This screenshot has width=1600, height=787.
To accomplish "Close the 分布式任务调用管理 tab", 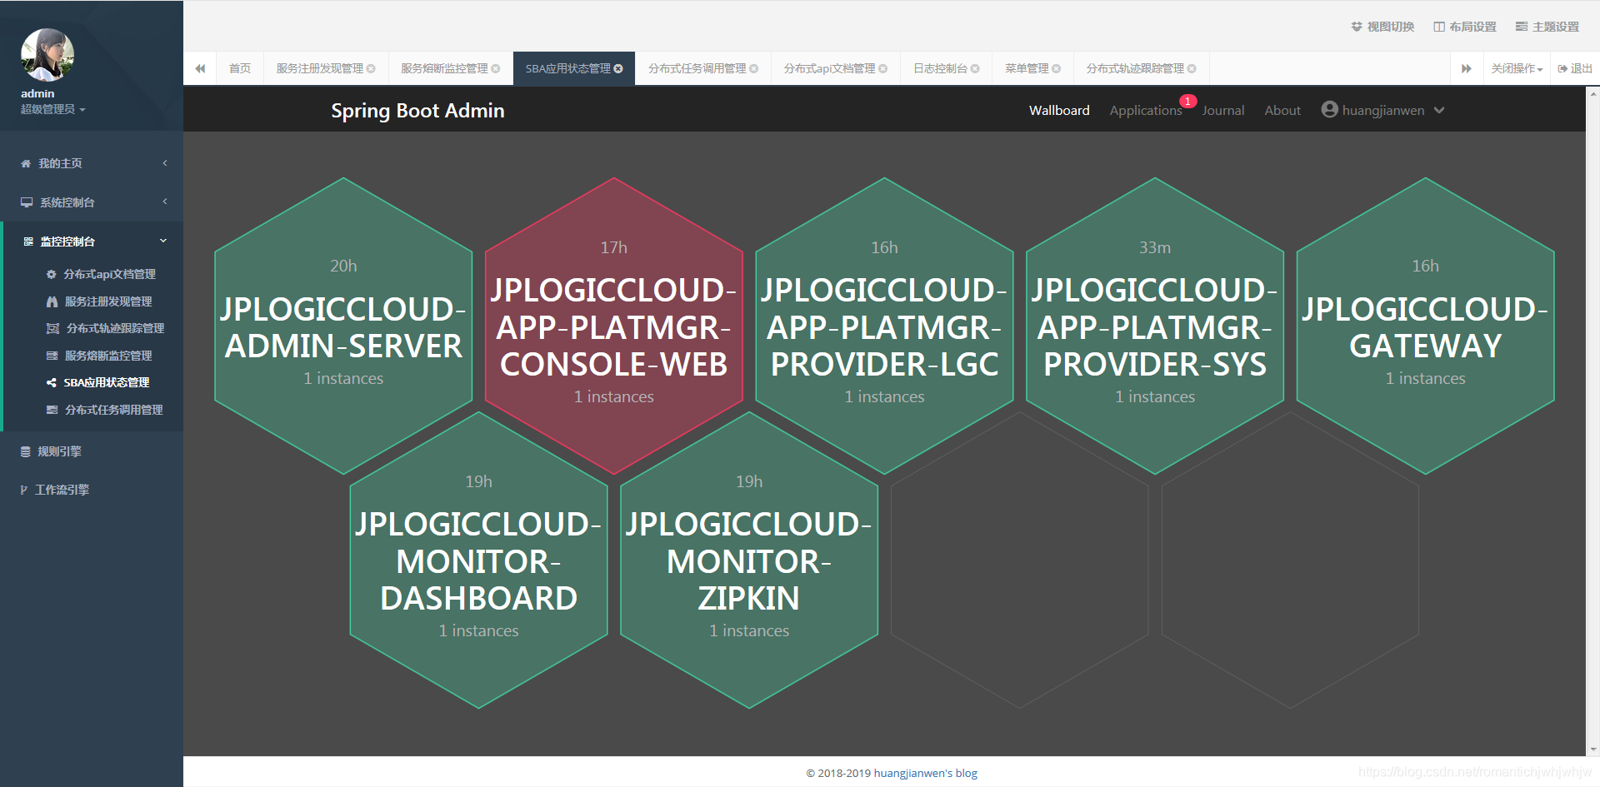I will coord(754,68).
